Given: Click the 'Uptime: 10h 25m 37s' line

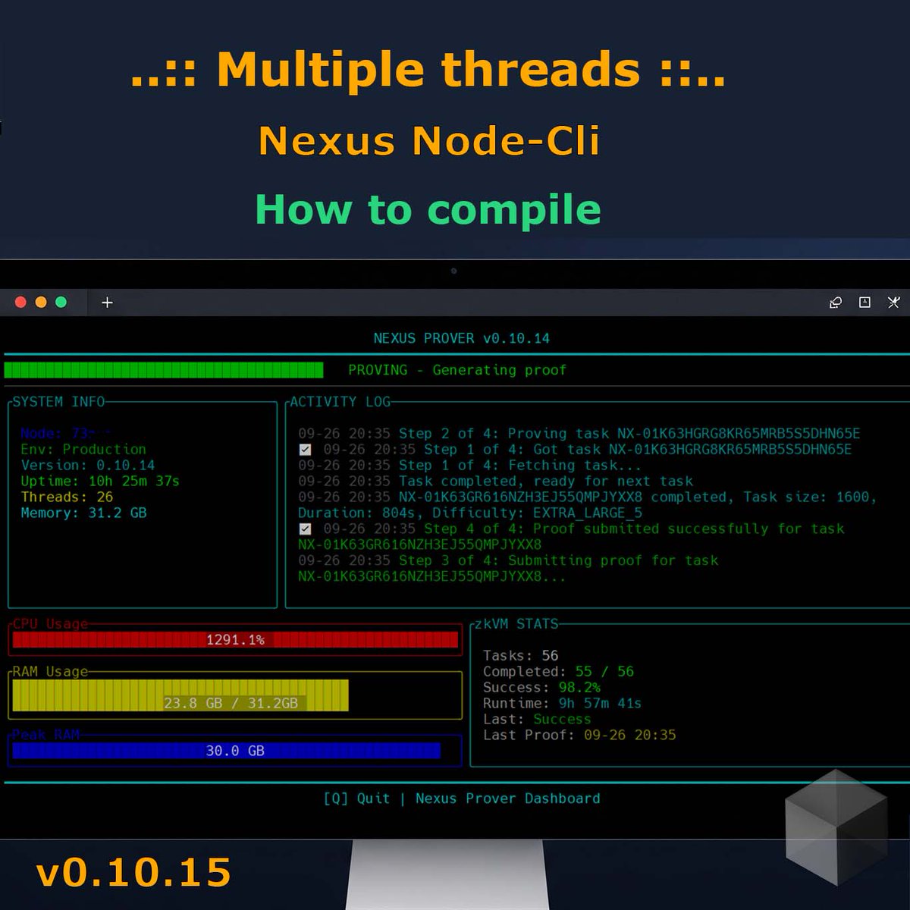Looking at the screenshot, I should tap(100, 482).
